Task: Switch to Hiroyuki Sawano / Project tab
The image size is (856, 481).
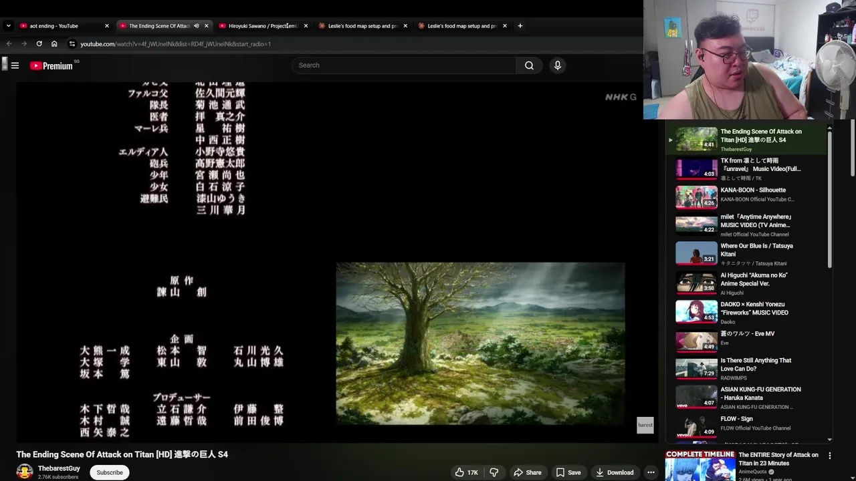Action: coord(262,26)
